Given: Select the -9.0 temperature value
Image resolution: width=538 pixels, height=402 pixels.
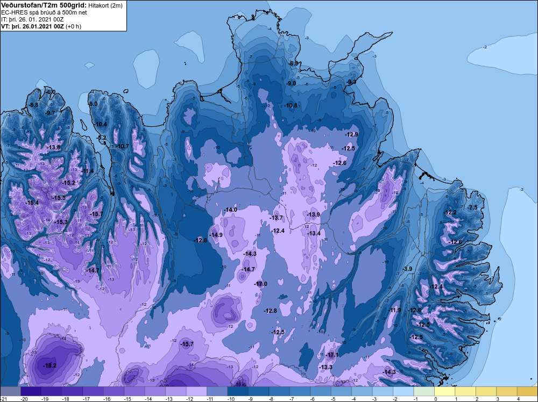Looking at the screenshot, I should pyautogui.click(x=291, y=83).
